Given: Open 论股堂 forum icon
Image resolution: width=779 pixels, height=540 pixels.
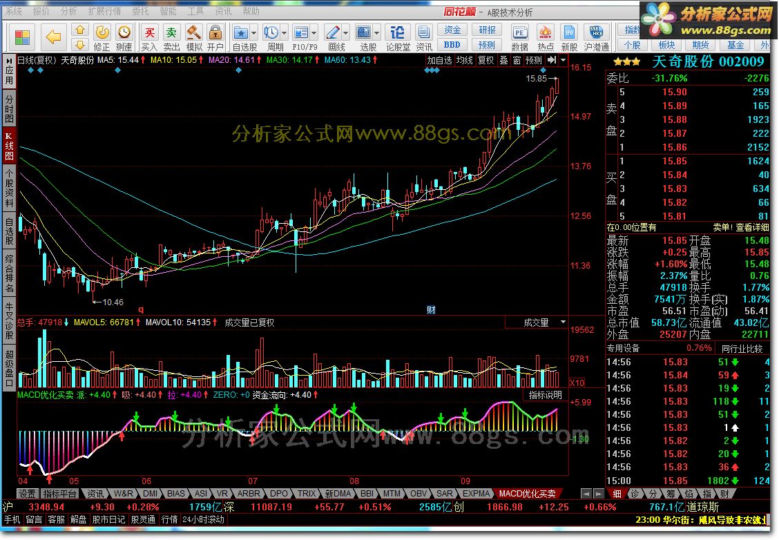Looking at the screenshot, I should coord(397,32).
